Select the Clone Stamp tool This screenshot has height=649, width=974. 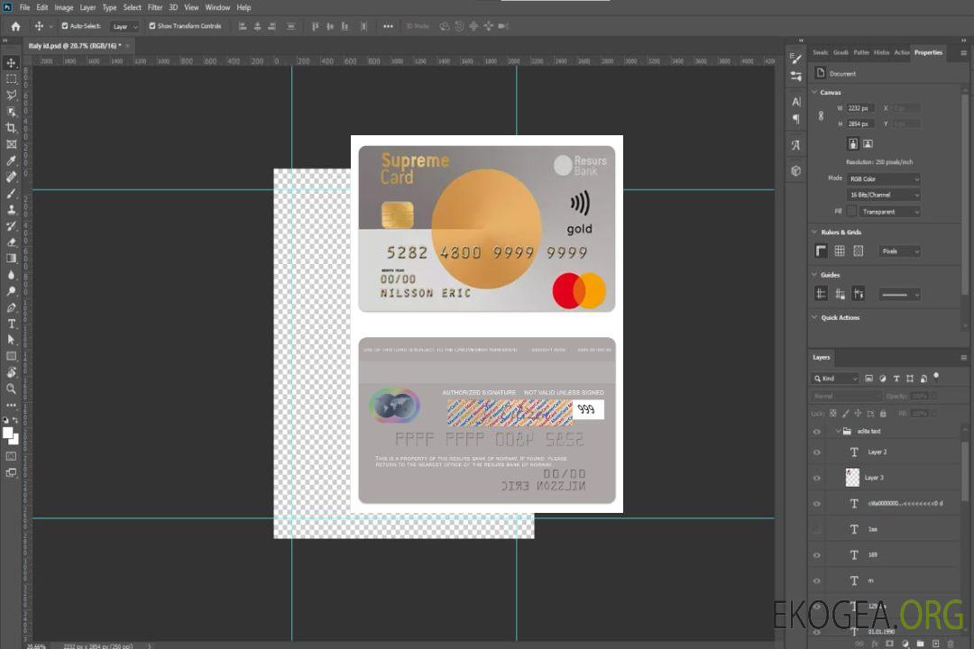11,210
